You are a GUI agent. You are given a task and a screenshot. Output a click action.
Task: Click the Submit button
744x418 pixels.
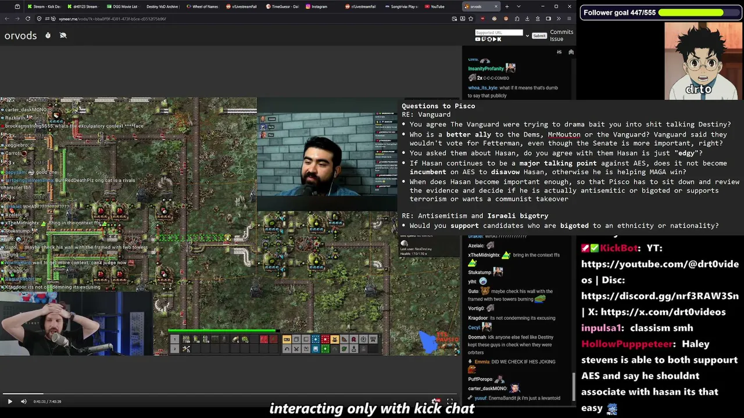[x=539, y=35]
